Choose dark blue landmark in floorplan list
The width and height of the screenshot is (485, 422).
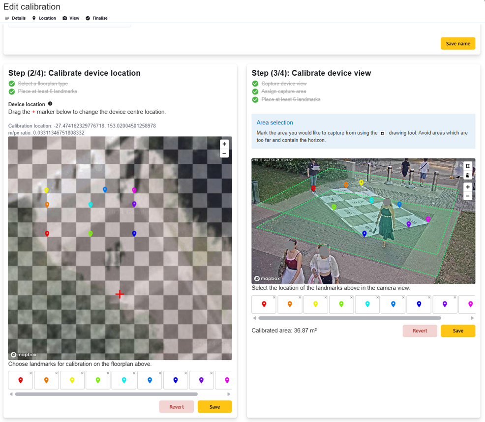[x=176, y=380]
